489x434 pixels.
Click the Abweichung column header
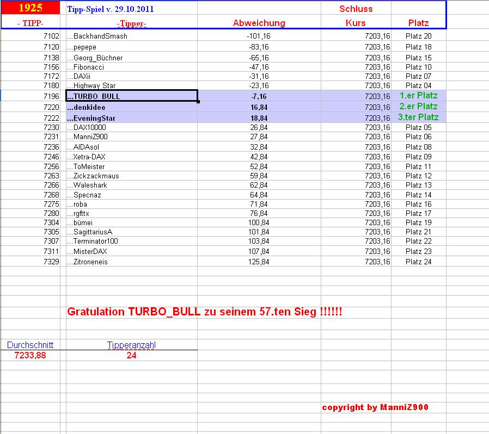(259, 23)
